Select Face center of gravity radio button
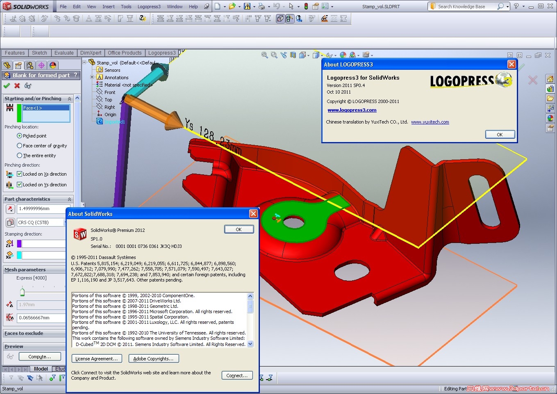 [x=19, y=146]
